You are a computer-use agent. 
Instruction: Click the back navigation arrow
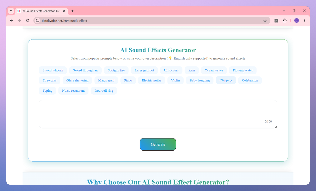point(11,20)
